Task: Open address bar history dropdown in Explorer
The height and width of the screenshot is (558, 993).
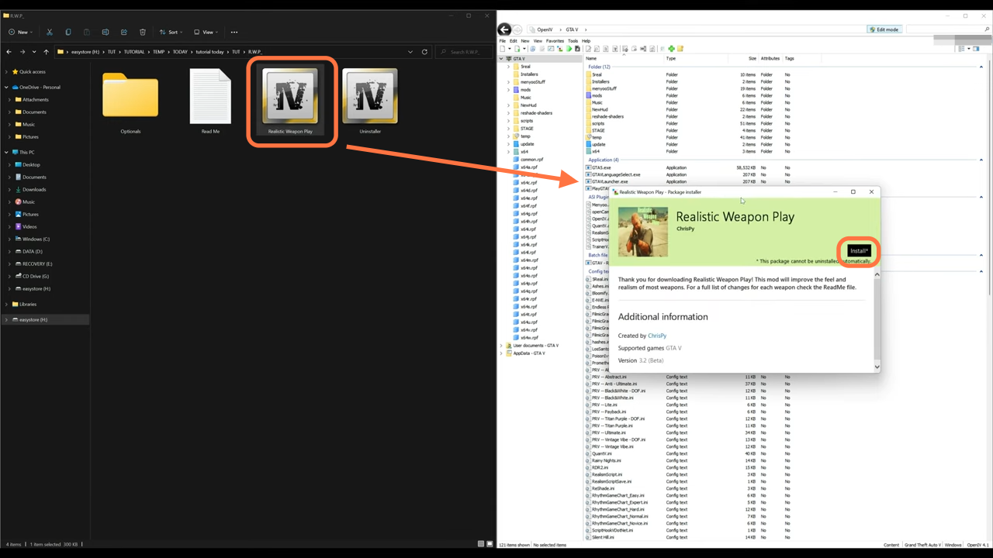Action: 410,52
